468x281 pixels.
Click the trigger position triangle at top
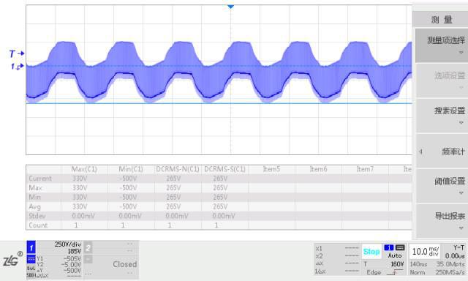pyautogui.click(x=231, y=7)
